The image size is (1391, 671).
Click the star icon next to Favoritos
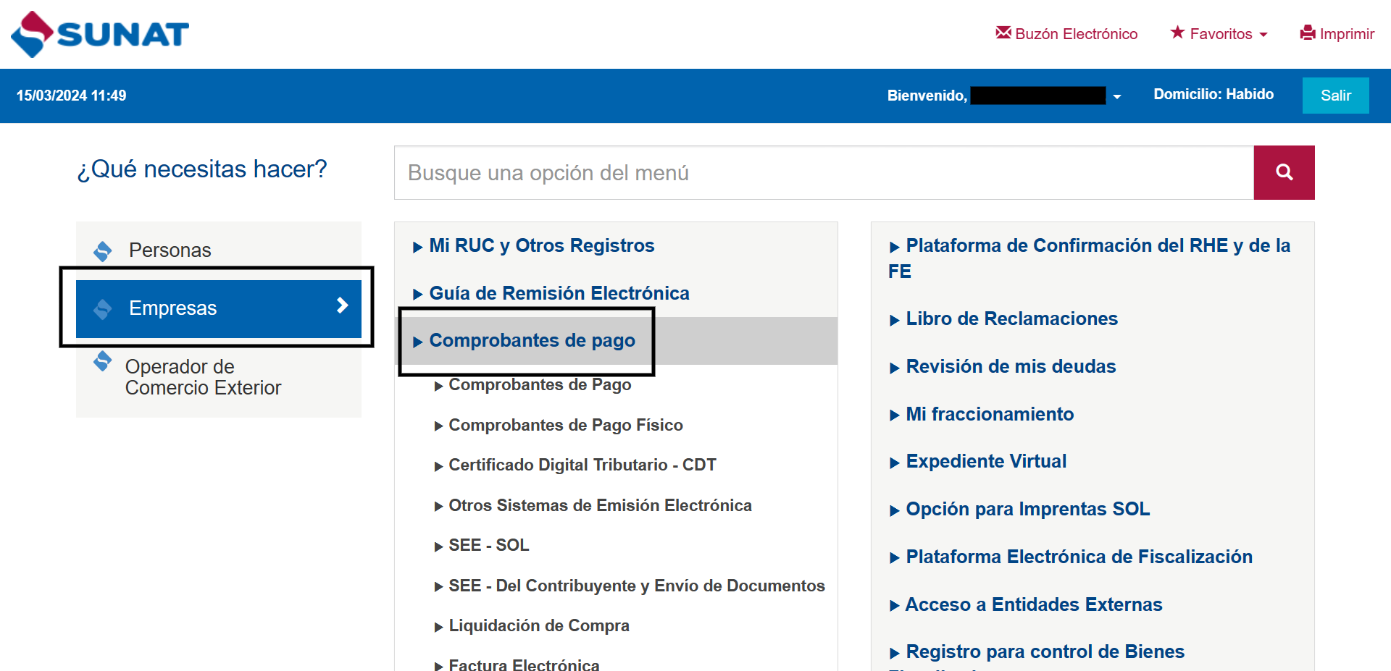click(x=1177, y=33)
